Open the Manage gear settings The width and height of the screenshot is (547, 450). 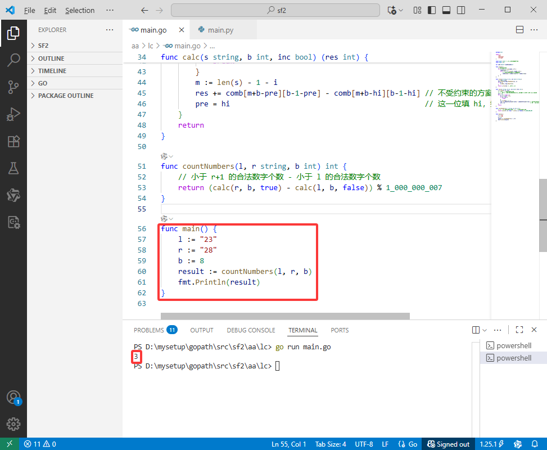(13, 424)
